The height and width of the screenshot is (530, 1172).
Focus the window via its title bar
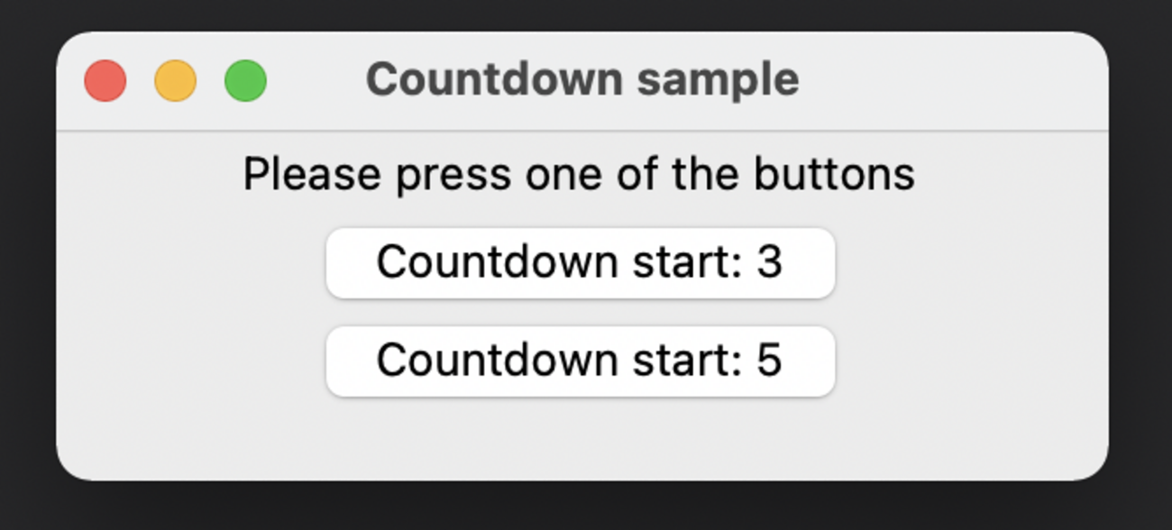902,81
